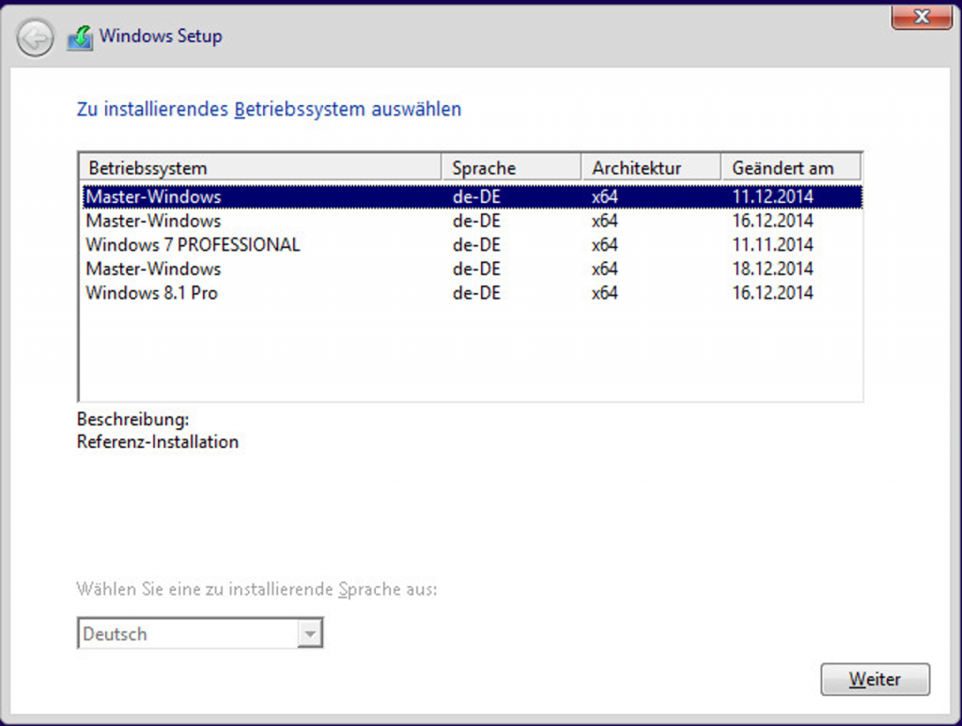Select Master-Windows row dated 16.12.2014
The width and height of the screenshot is (962, 726).
point(472,221)
